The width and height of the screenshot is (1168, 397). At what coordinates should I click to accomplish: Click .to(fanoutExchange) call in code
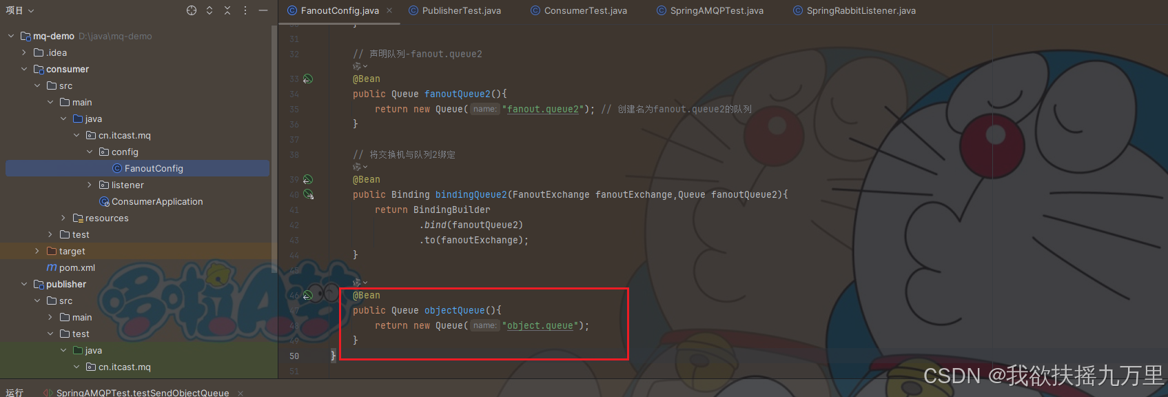click(474, 240)
